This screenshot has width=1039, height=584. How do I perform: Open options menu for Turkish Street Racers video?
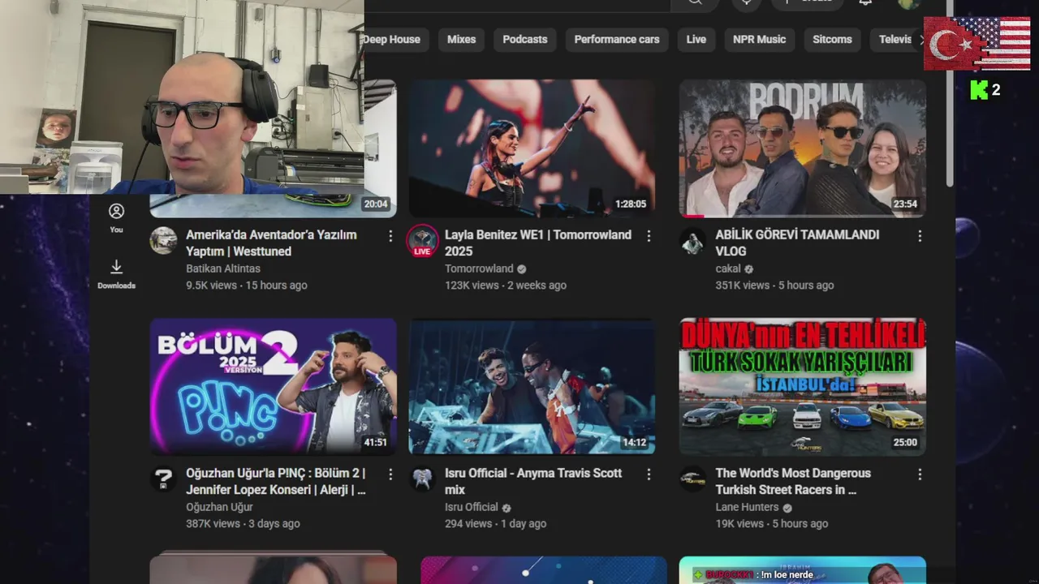tap(920, 474)
